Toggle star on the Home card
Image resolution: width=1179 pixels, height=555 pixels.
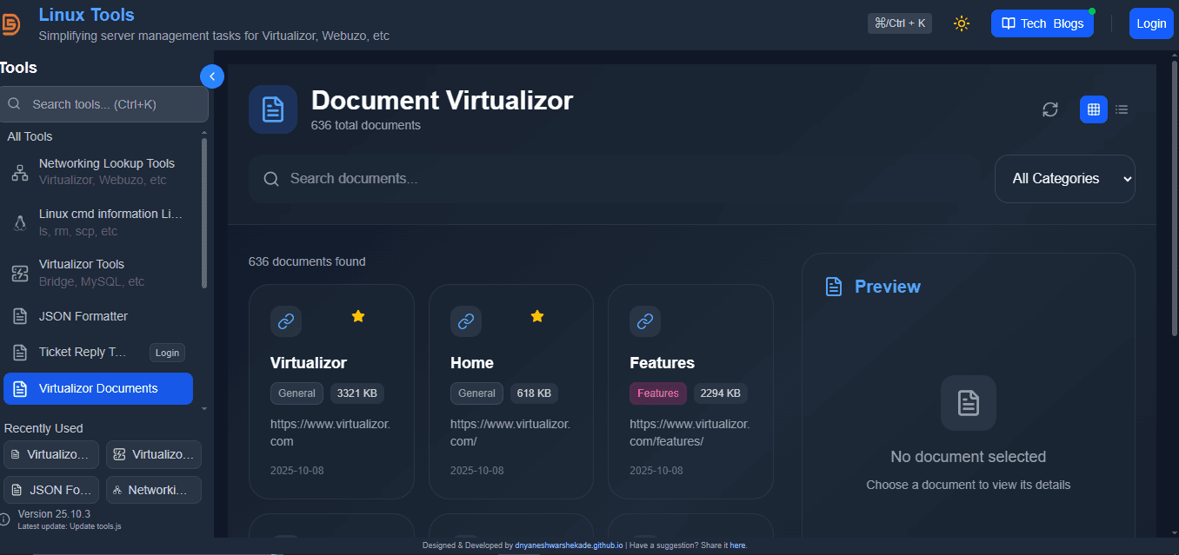(537, 316)
